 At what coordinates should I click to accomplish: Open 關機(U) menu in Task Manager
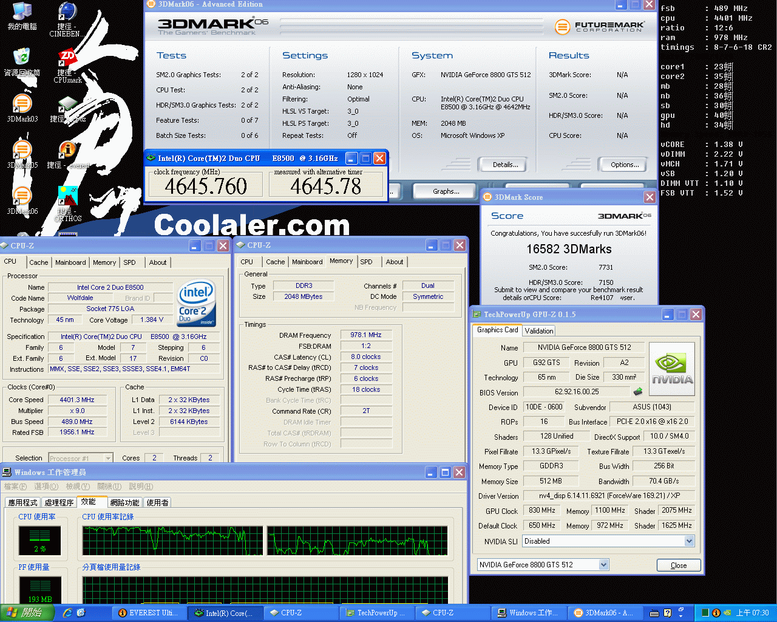(x=109, y=487)
